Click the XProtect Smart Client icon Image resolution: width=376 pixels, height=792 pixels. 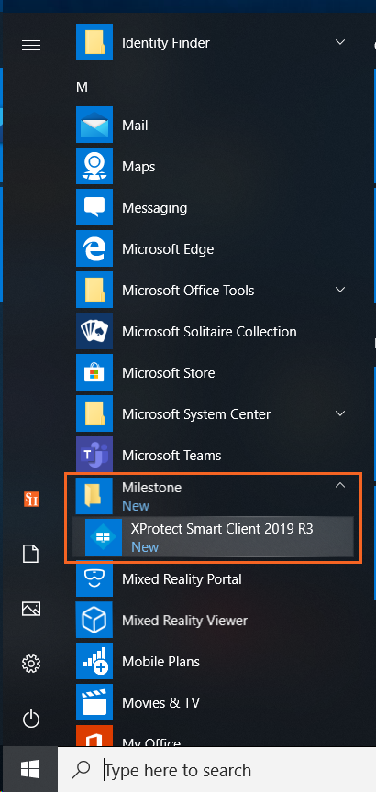click(x=104, y=537)
